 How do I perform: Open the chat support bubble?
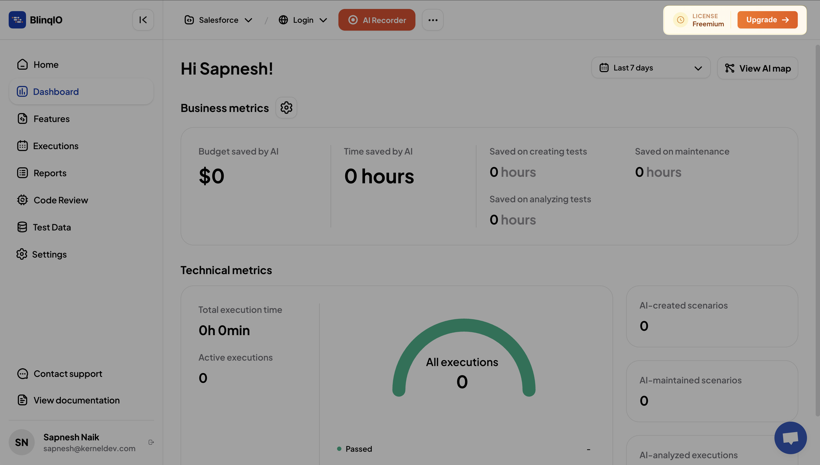click(790, 438)
